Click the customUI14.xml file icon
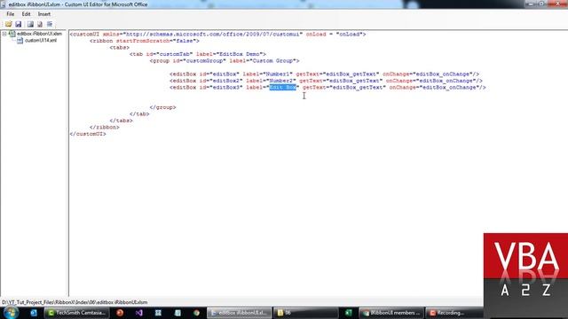This screenshot has width=568, height=319. pyautogui.click(x=20, y=41)
